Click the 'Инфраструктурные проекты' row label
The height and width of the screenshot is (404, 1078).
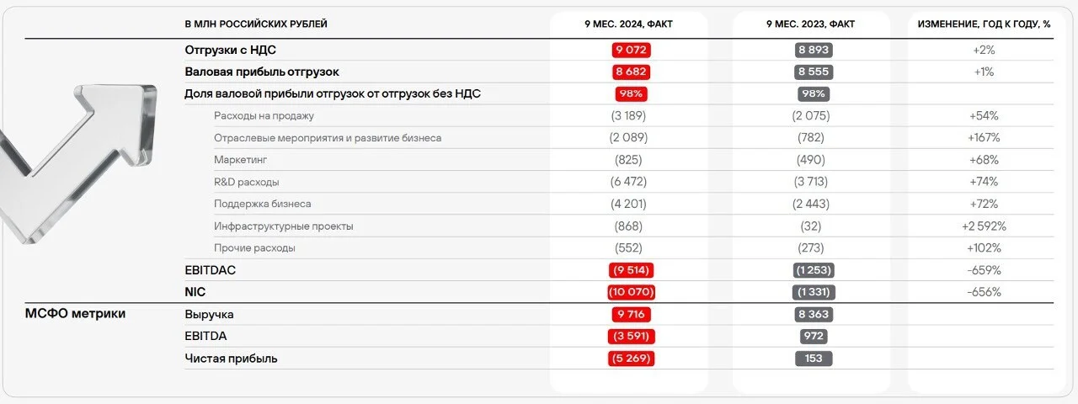(283, 226)
